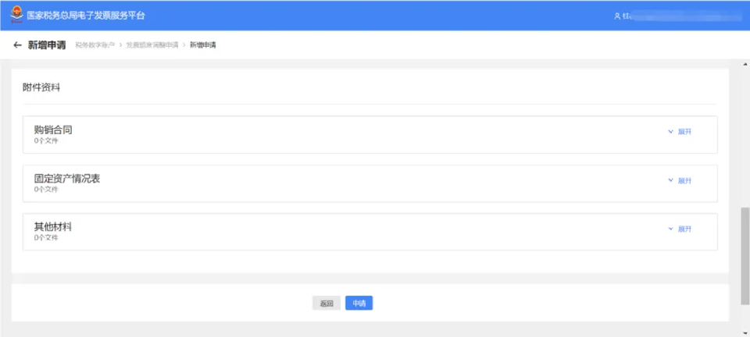
Task: Select the 新增申请 breadcrumb item
Action: pos(203,45)
